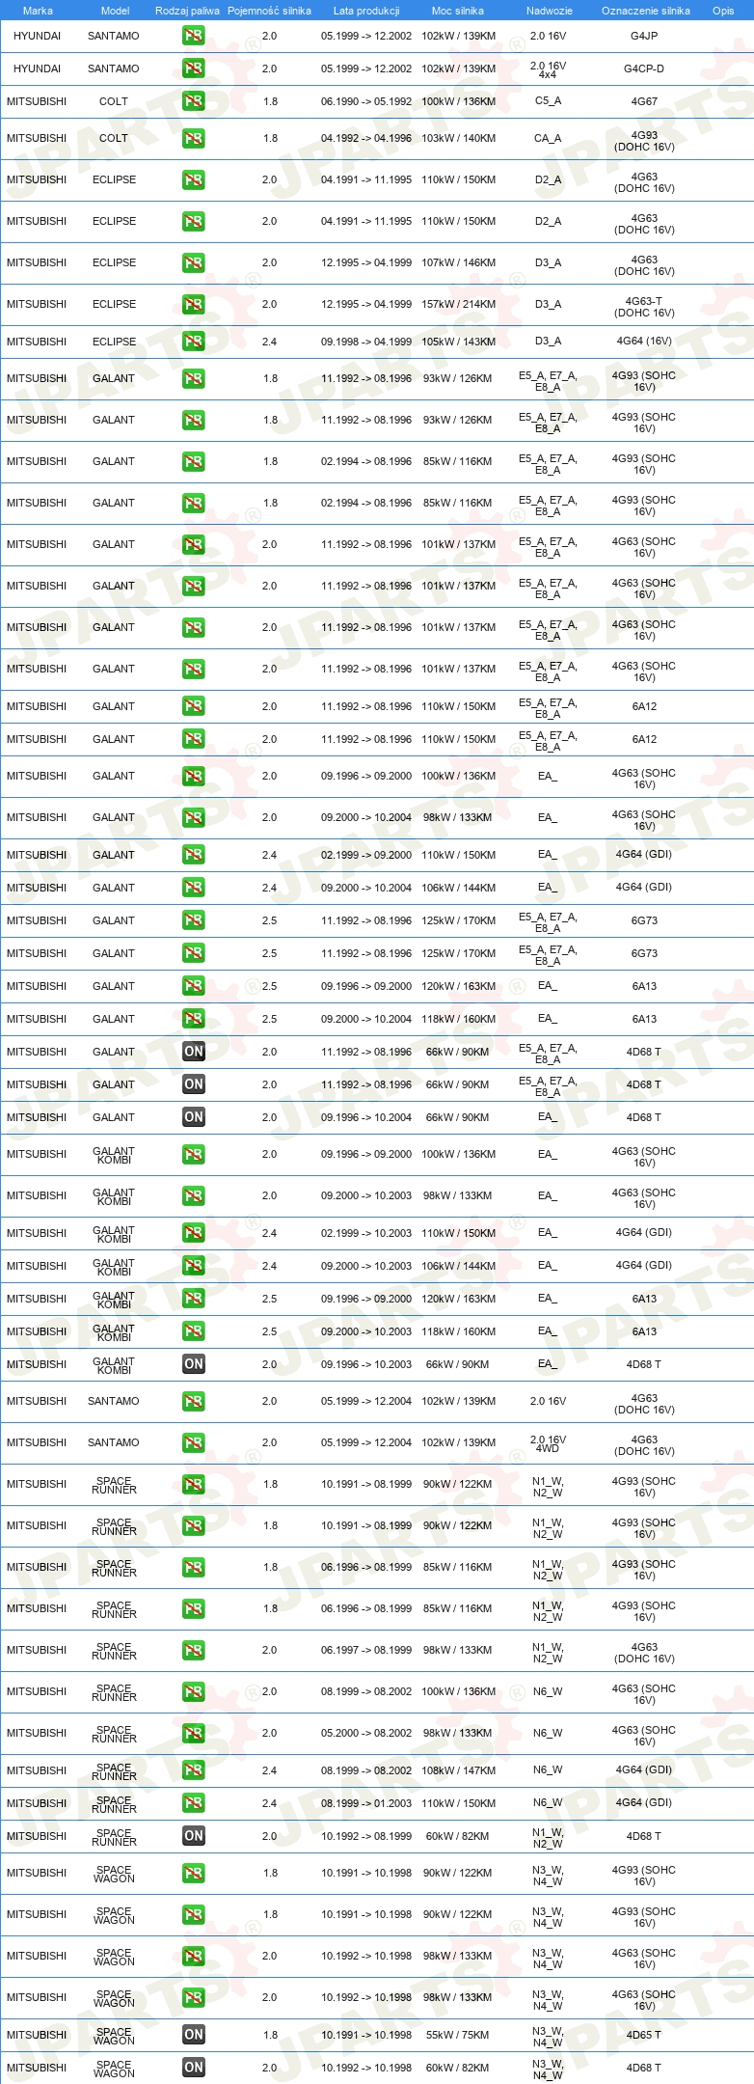Select power value 108kW / 147KM
The image size is (754, 2084).
pos(458,1770)
